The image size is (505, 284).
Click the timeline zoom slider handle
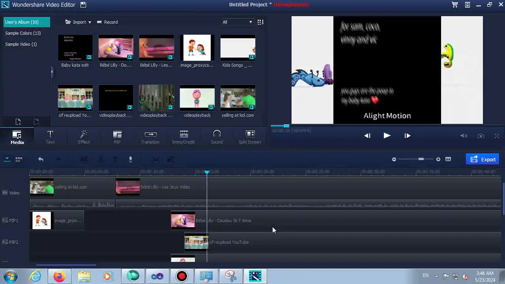(421, 159)
